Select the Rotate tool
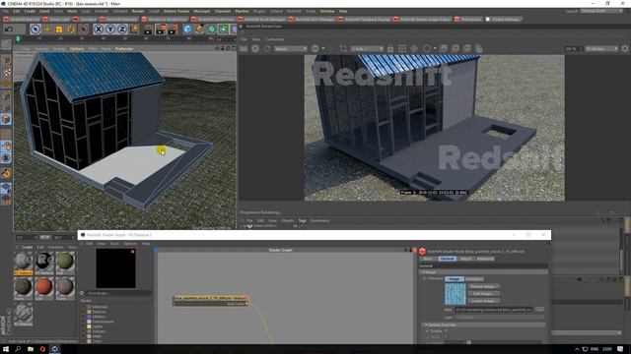Image resolution: width=631 pixels, height=354 pixels. tap(71, 29)
